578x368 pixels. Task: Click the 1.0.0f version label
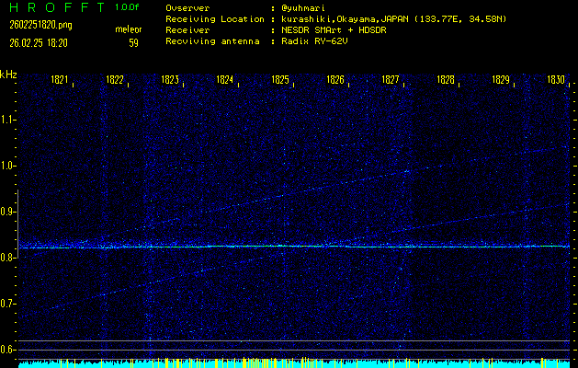tap(127, 7)
